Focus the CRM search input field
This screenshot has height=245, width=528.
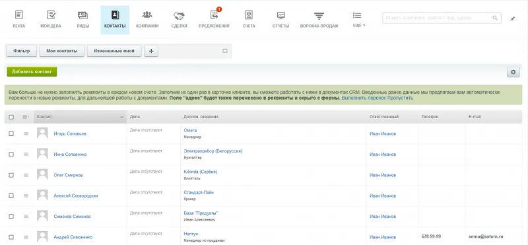[442, 18]
